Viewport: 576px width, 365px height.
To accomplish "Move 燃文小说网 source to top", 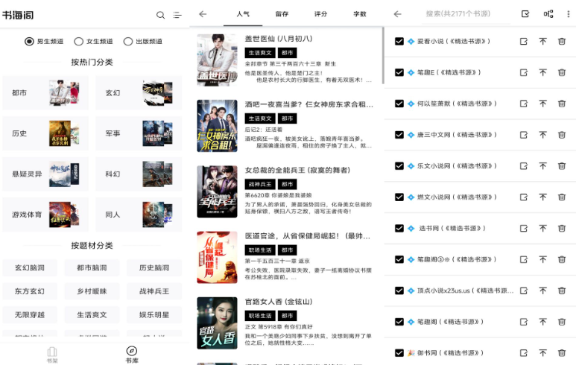I will click(x=543, y=197).
